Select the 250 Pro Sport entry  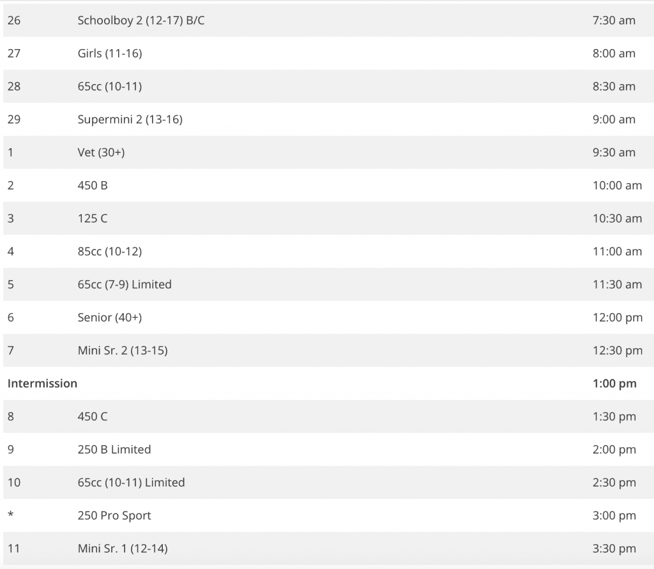(x=114, y=515)
